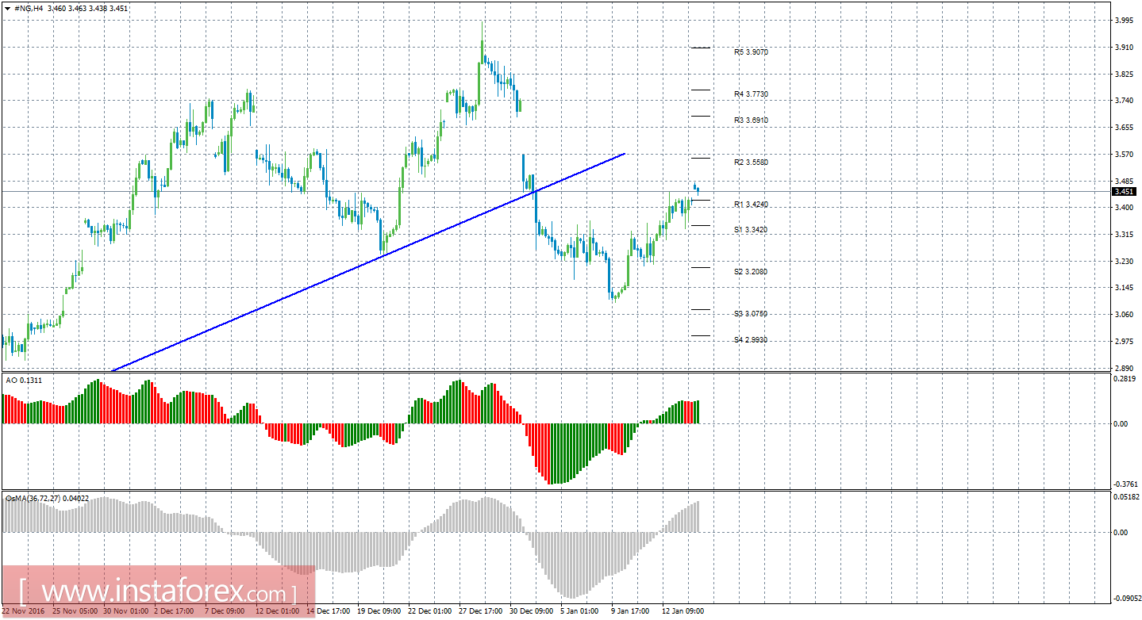Select the OsMA(36,72,27) indicator label
1142x620 pixels.
46,499
